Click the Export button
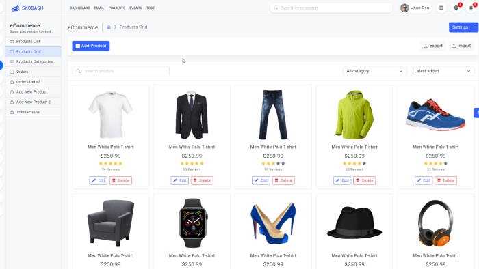This screenshot has height=269, width=479. click(433, 46)
